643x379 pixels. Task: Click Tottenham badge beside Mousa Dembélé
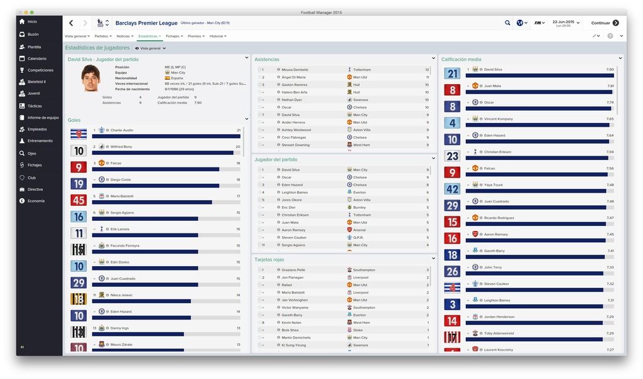coord(349,70)
